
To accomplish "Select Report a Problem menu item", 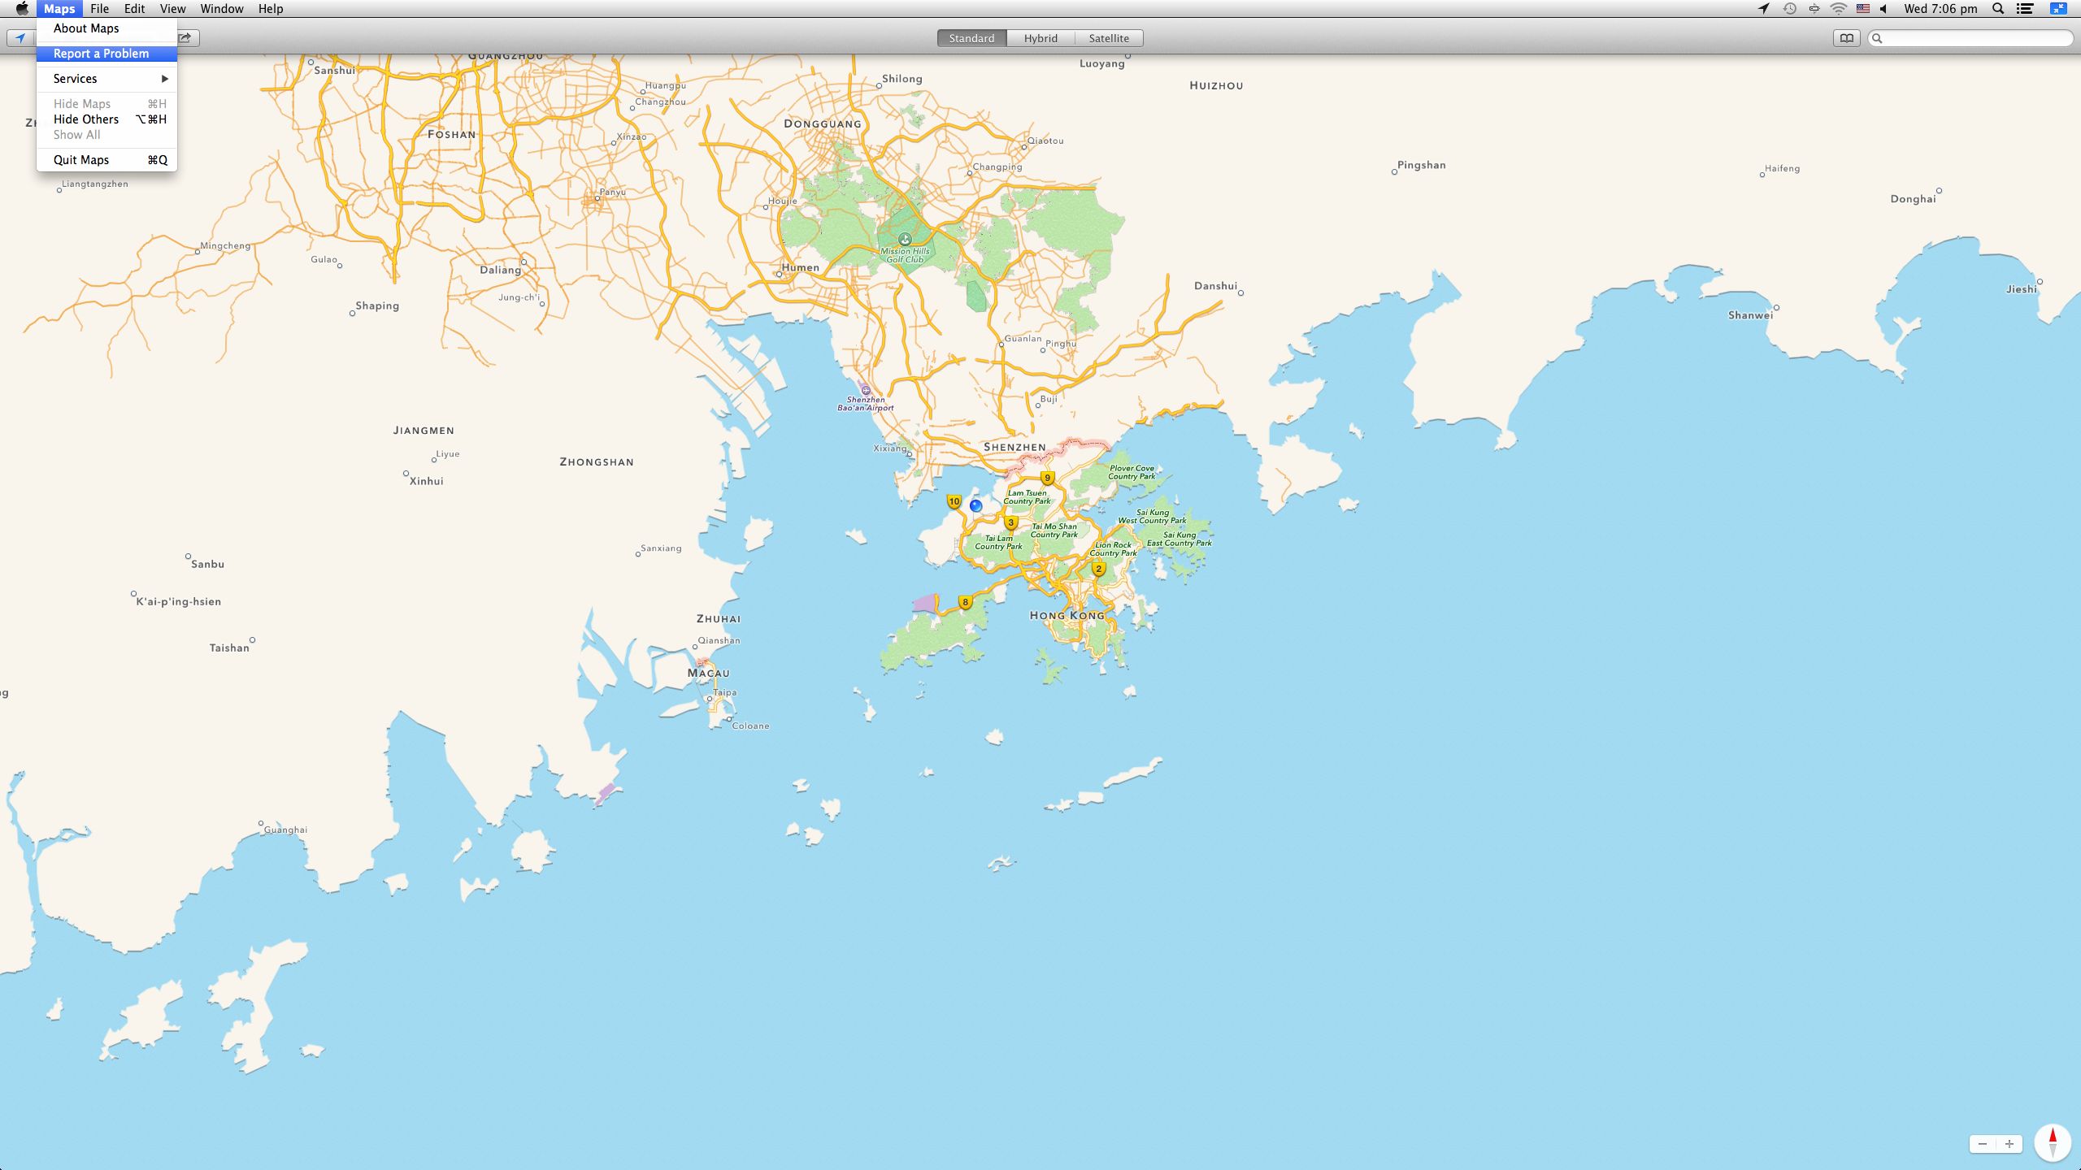I will point(106,54).
